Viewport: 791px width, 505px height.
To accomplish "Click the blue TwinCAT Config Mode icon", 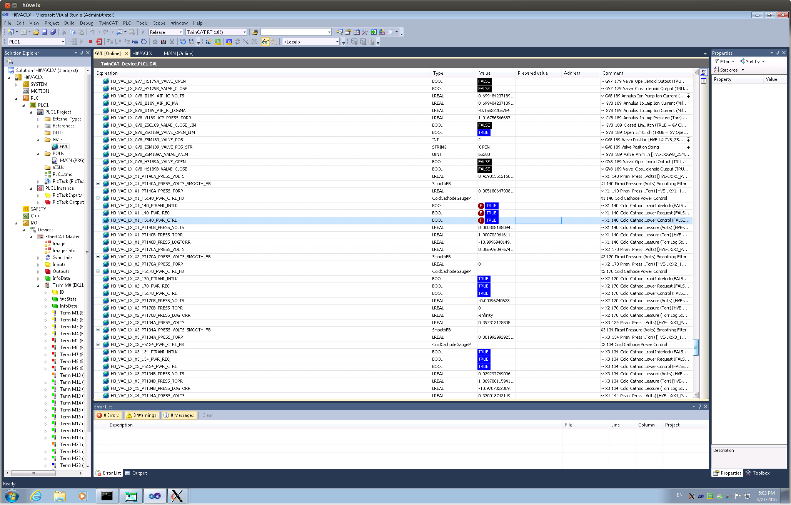I will point(229,42).
